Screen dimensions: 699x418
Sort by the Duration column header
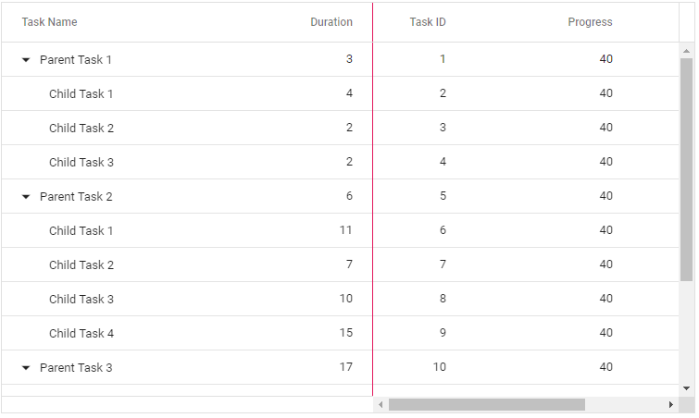coord(331,22)
